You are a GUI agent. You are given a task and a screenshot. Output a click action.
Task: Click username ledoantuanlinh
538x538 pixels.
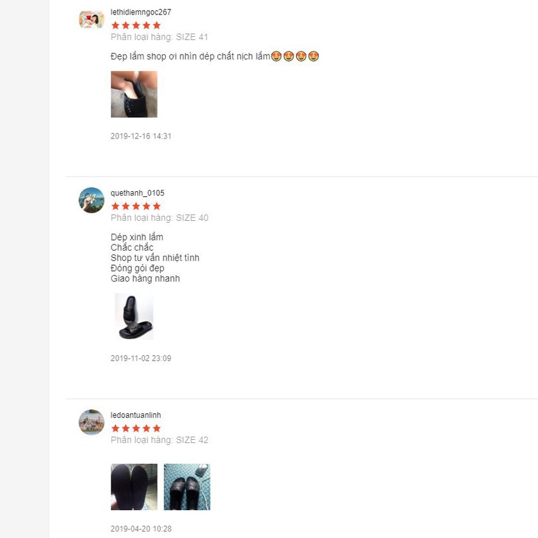[x=135, y=415]
